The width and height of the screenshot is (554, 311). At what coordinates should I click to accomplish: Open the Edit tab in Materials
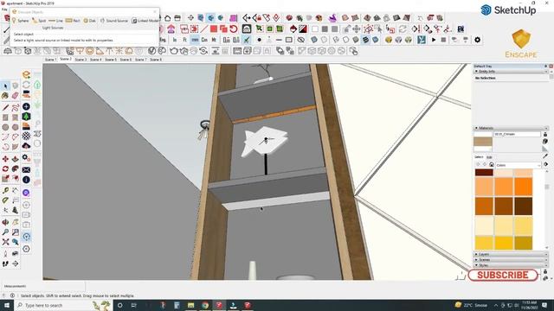click(489, 157)
